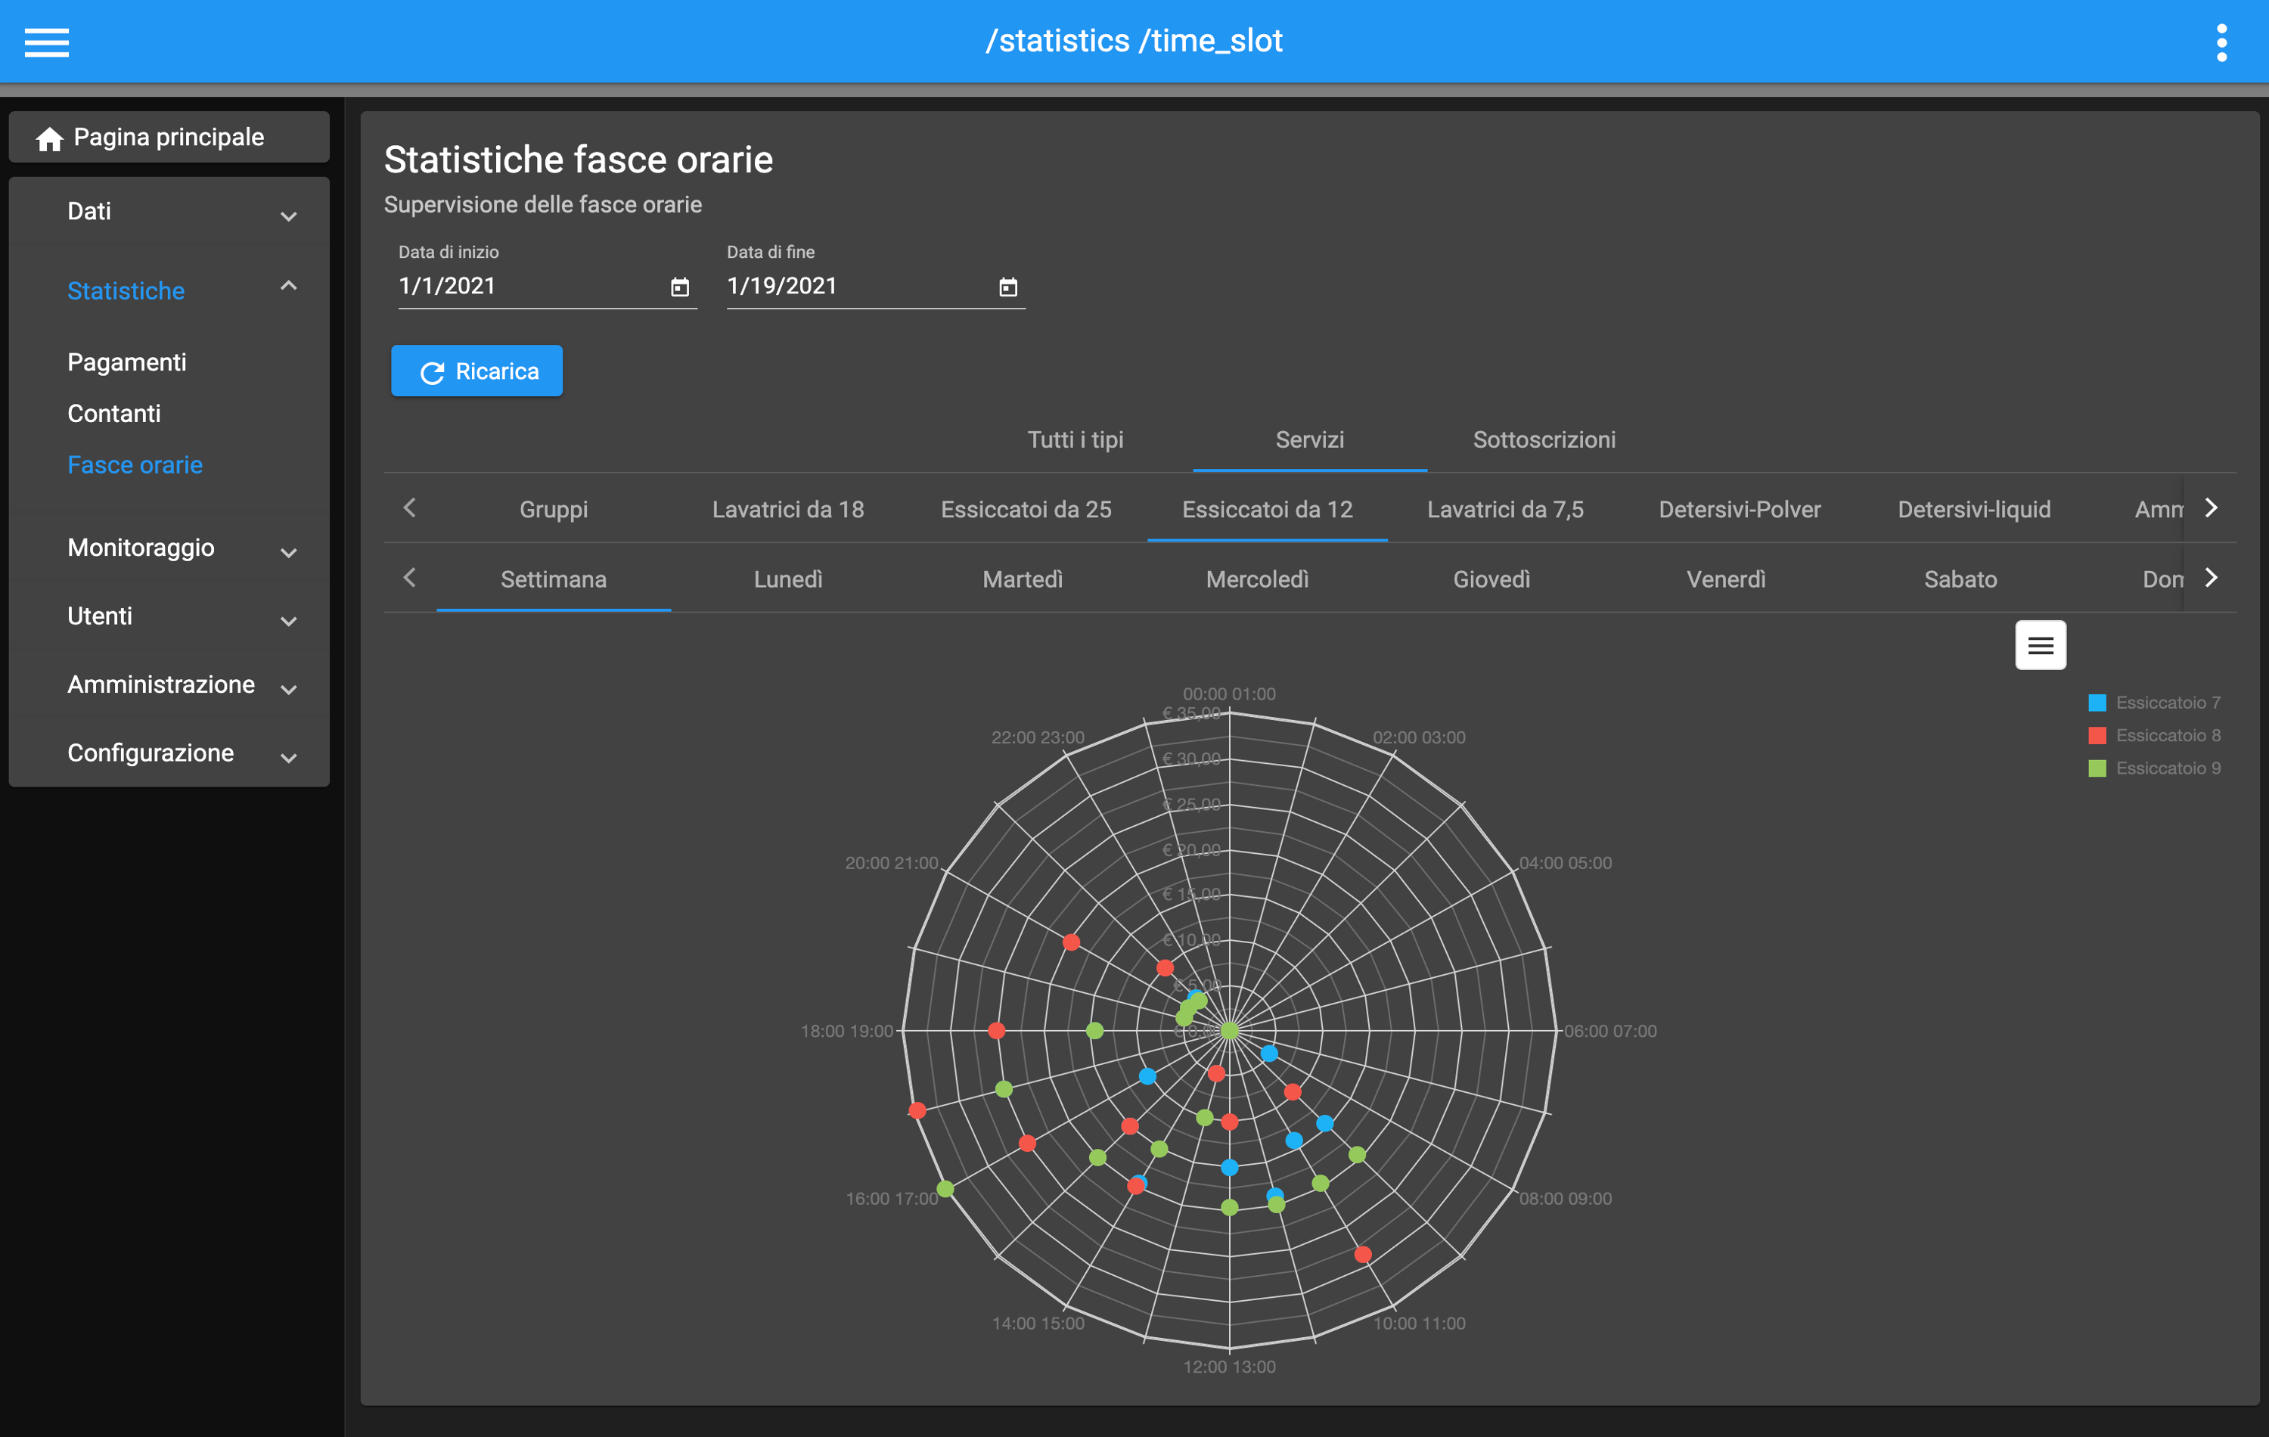Click the Ricarica reload button

pos(476,371)
